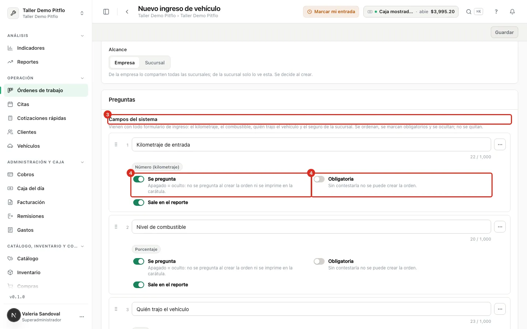Image resolution: width=527 pixels, height=329 pixels.
Task: Collapse the Operación sidebar section
Action: pyautogui.click(x=82, y=78)
